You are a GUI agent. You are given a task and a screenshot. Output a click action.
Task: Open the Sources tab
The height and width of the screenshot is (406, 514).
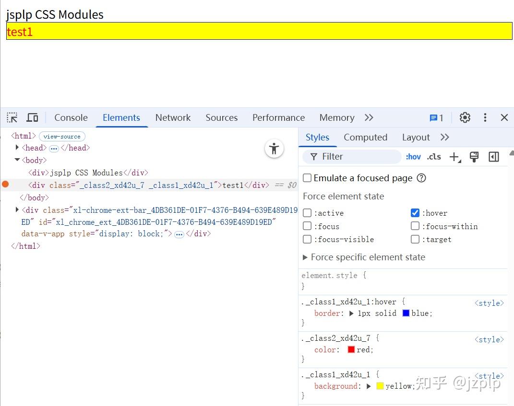point(222,117)
